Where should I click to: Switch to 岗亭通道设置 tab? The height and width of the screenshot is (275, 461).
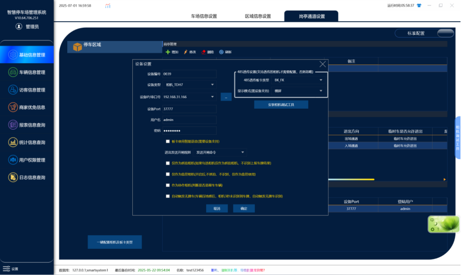coord(312,16)
